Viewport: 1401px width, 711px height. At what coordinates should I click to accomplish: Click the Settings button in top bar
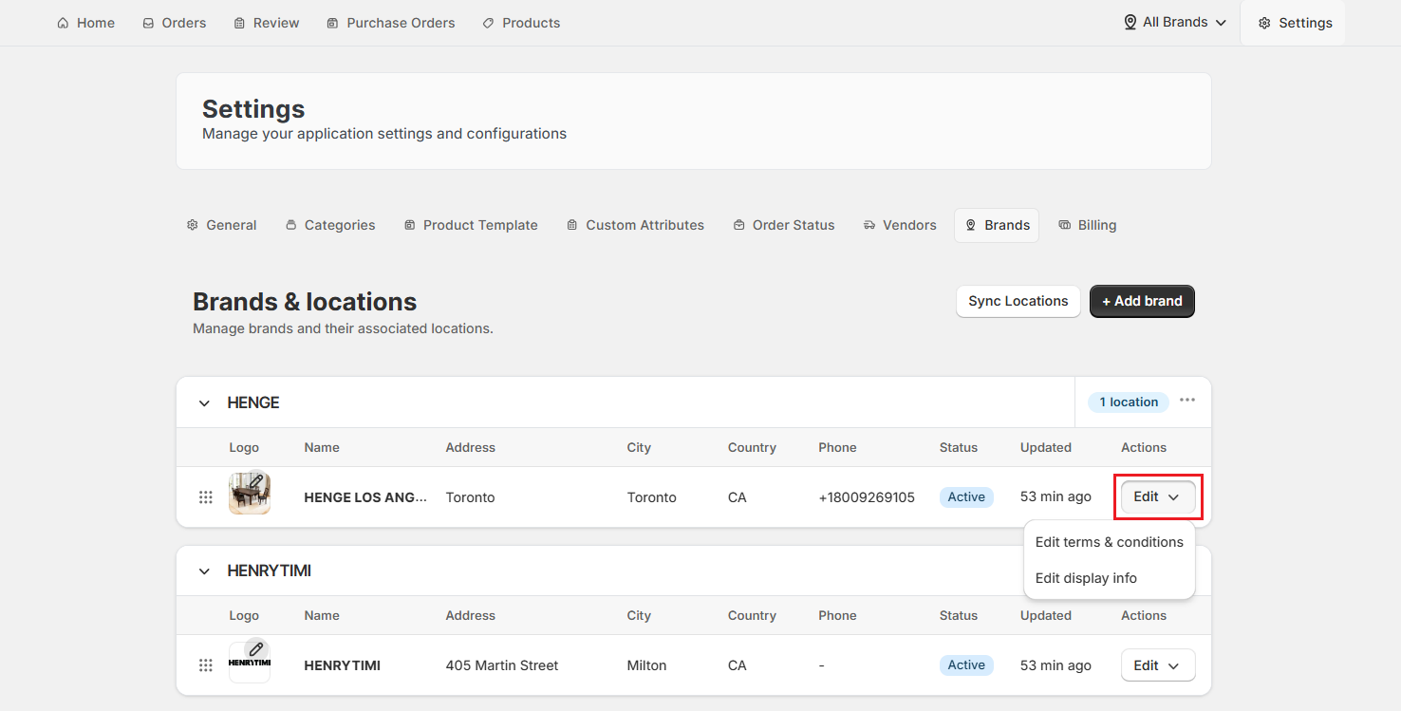pos(1296,23)
